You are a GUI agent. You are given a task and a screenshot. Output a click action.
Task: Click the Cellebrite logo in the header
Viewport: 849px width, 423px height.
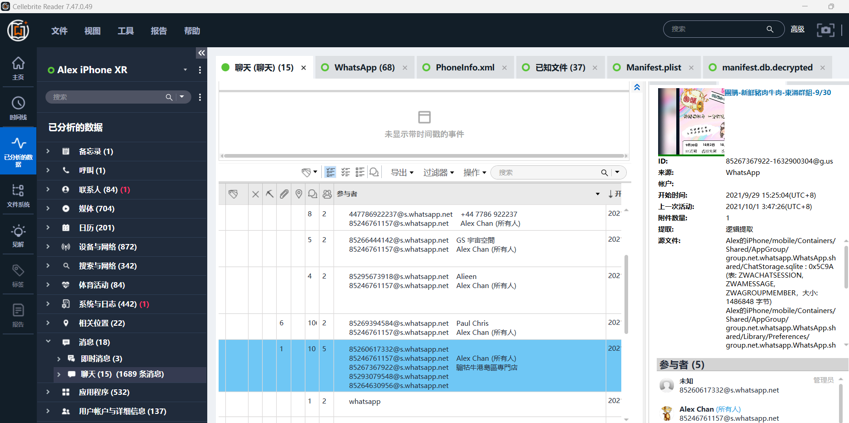click(x=18, y=30)
